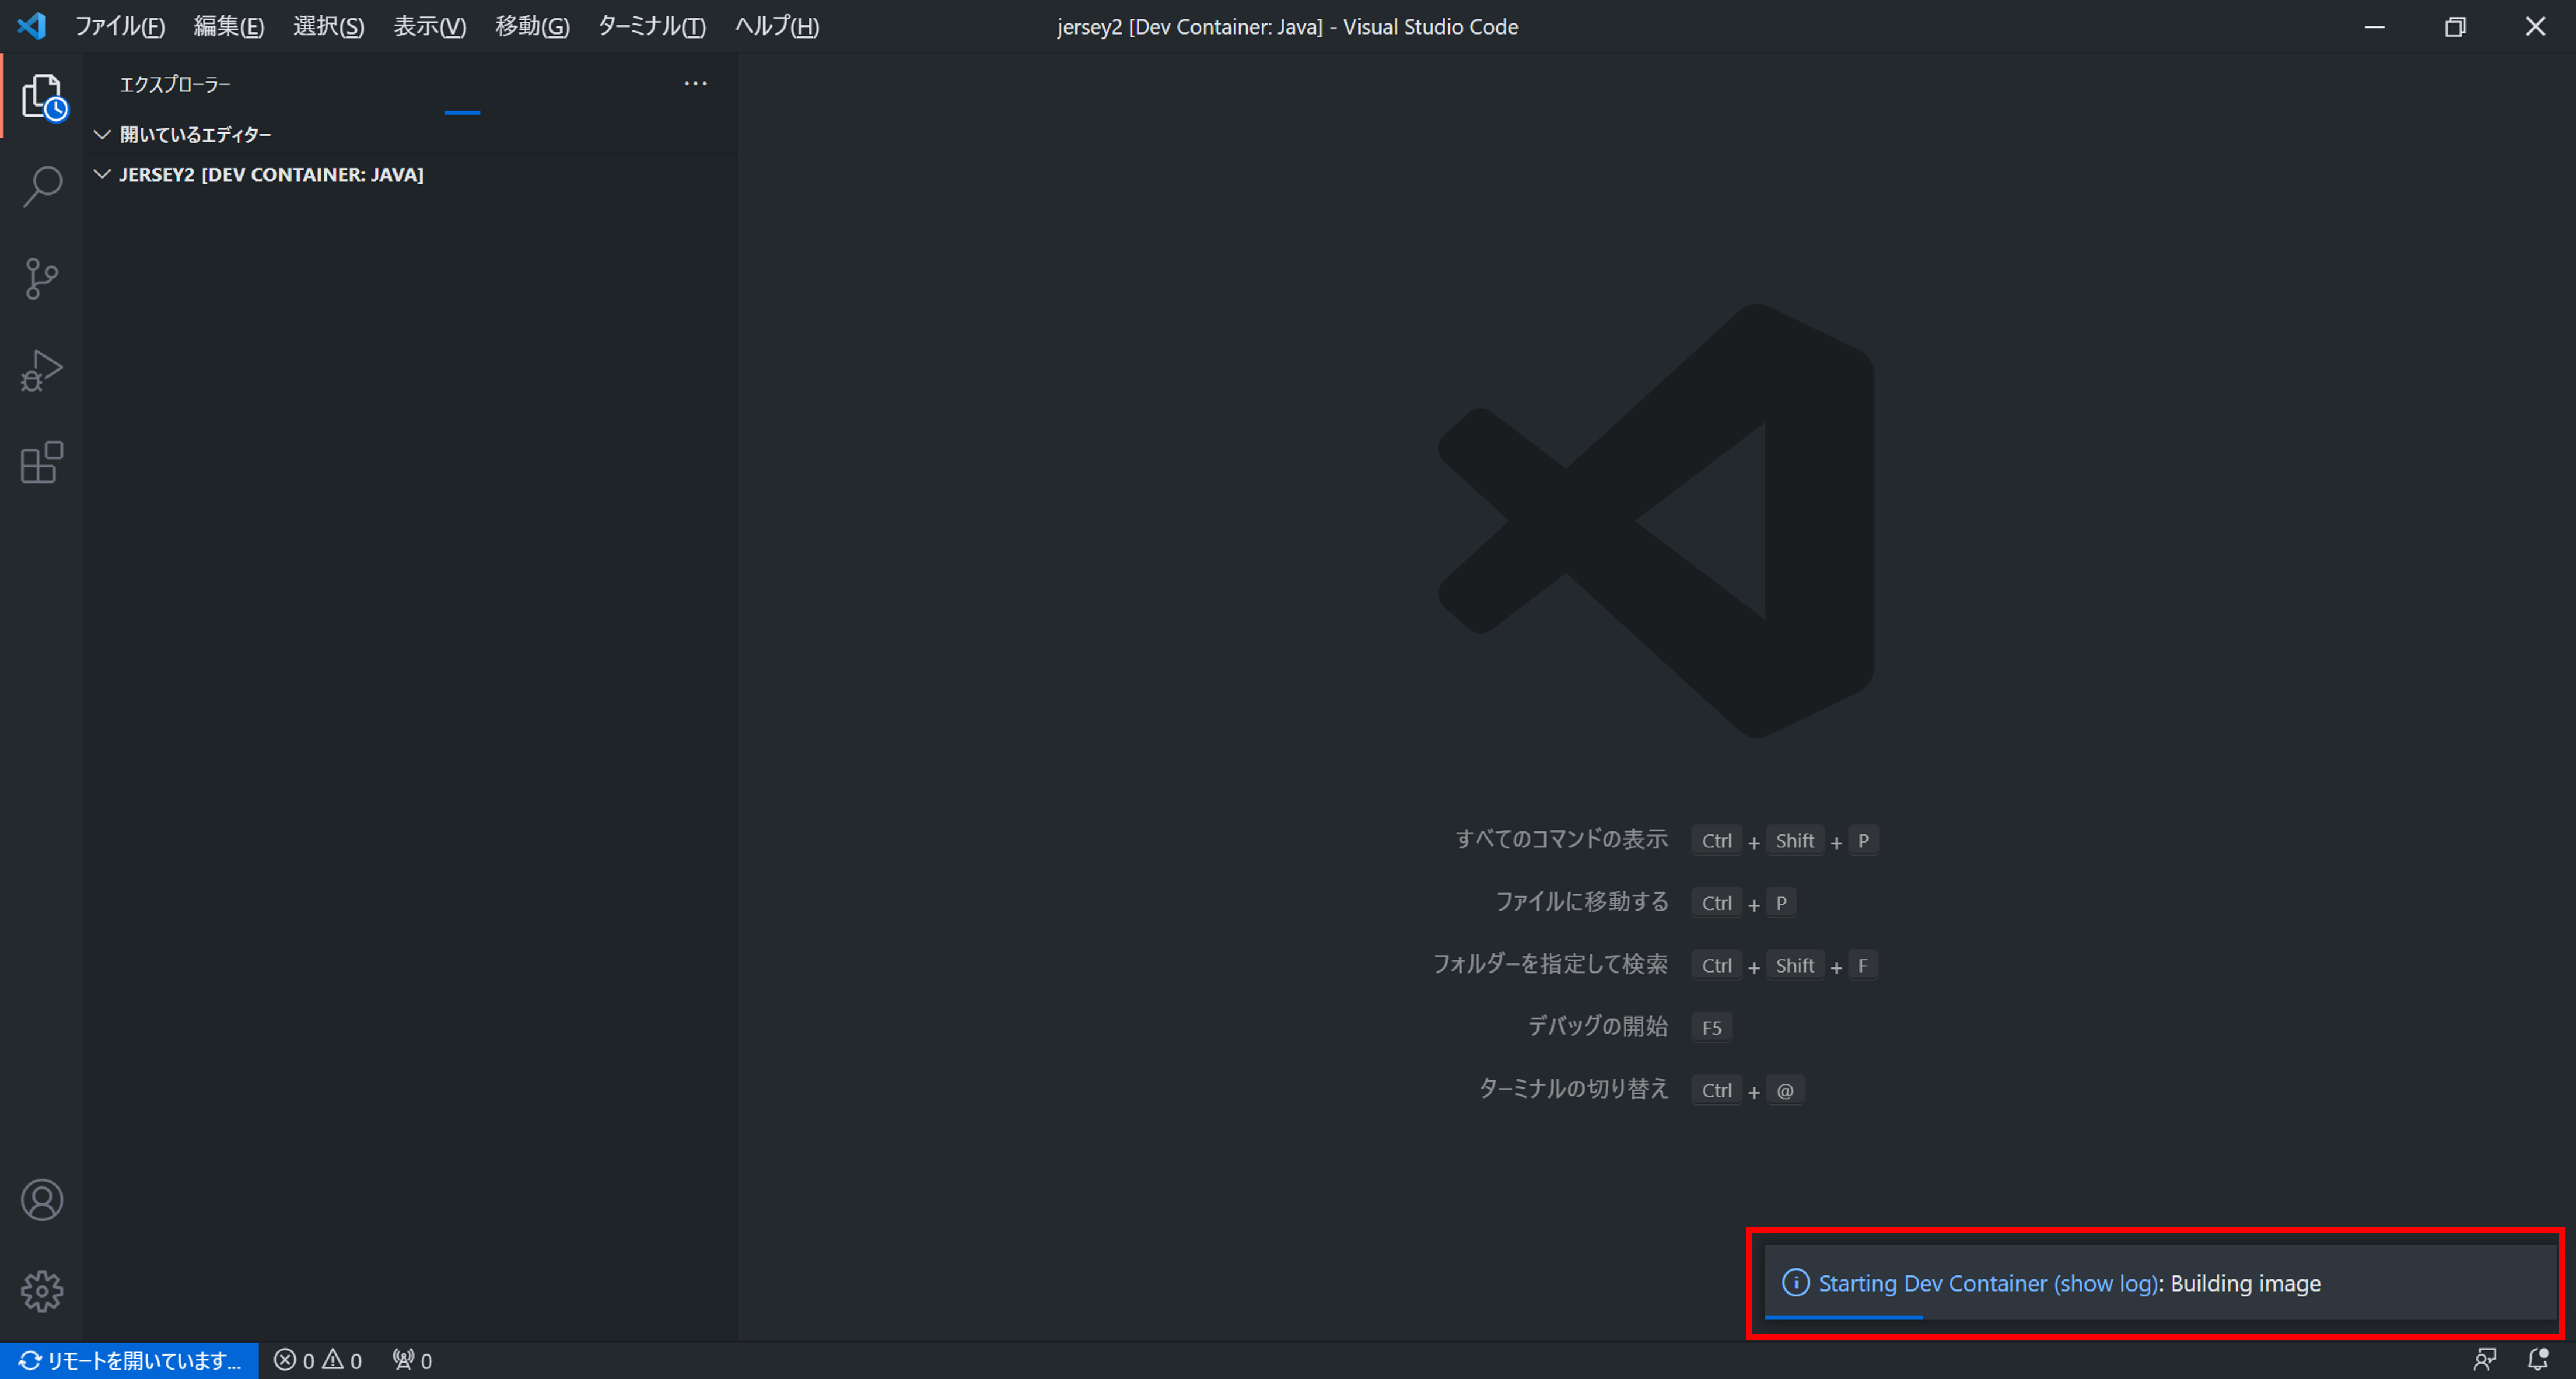Click the notifications bell in status bar
This screenshot has height=1379, width=2576.
click(2538, 1360)
